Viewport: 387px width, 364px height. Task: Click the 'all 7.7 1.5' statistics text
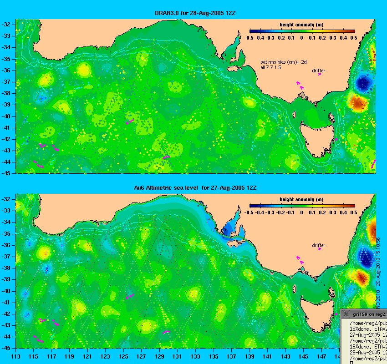click(x=271, y=67)
